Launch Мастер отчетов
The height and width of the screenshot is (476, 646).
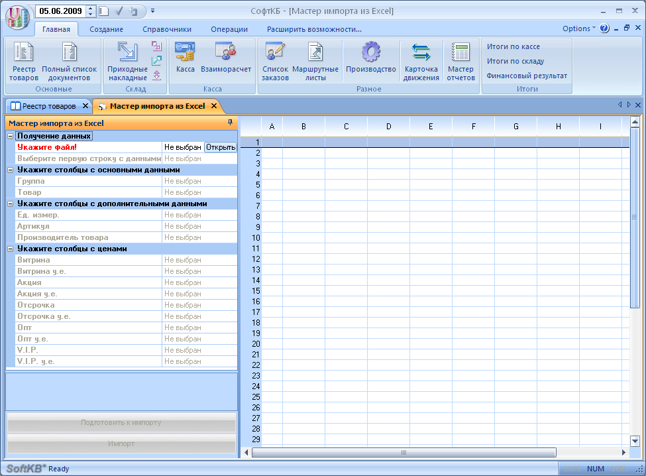tap(460, 62)
